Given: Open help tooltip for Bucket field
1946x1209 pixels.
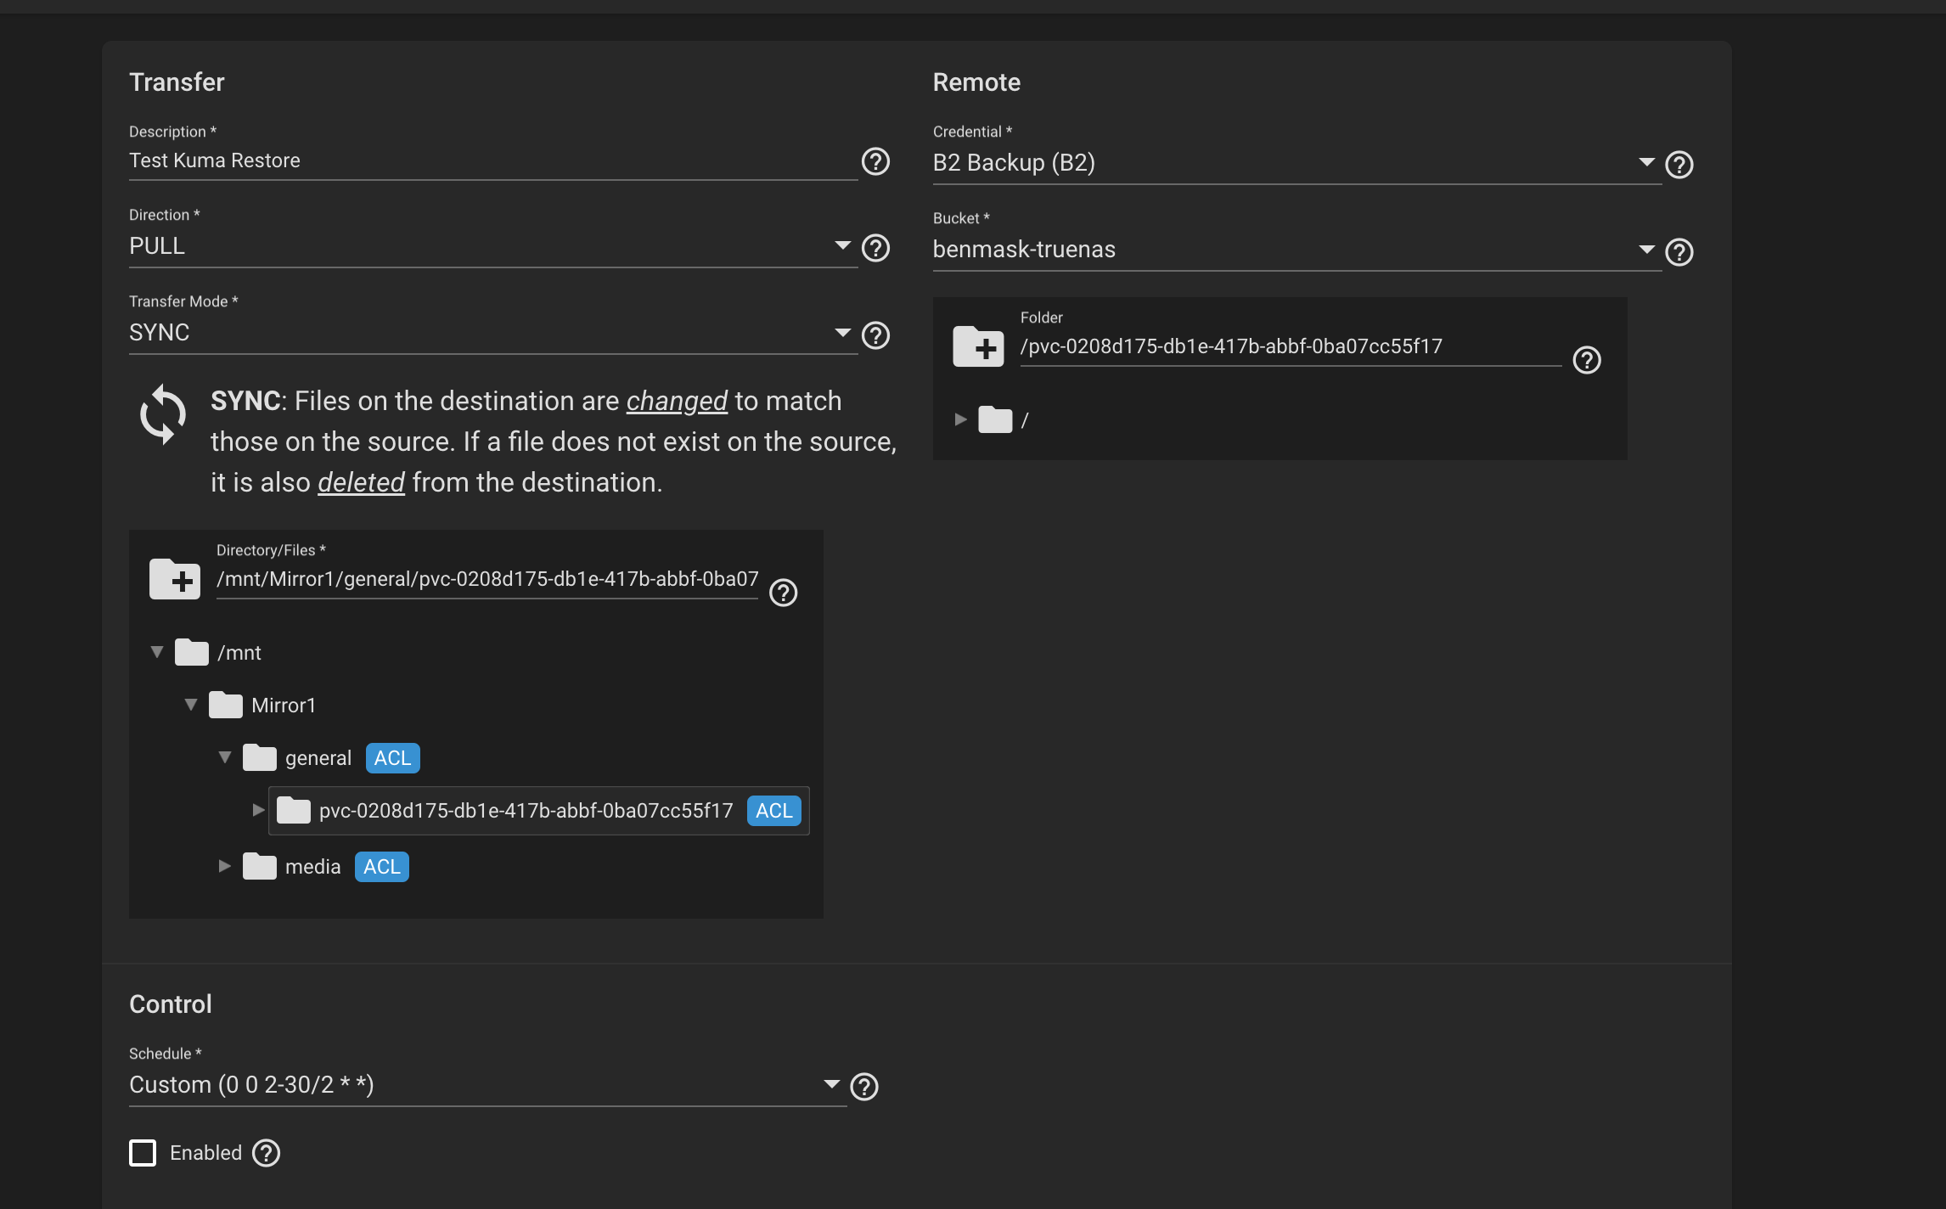Looking at the screenshot, I should (1679, 251).
